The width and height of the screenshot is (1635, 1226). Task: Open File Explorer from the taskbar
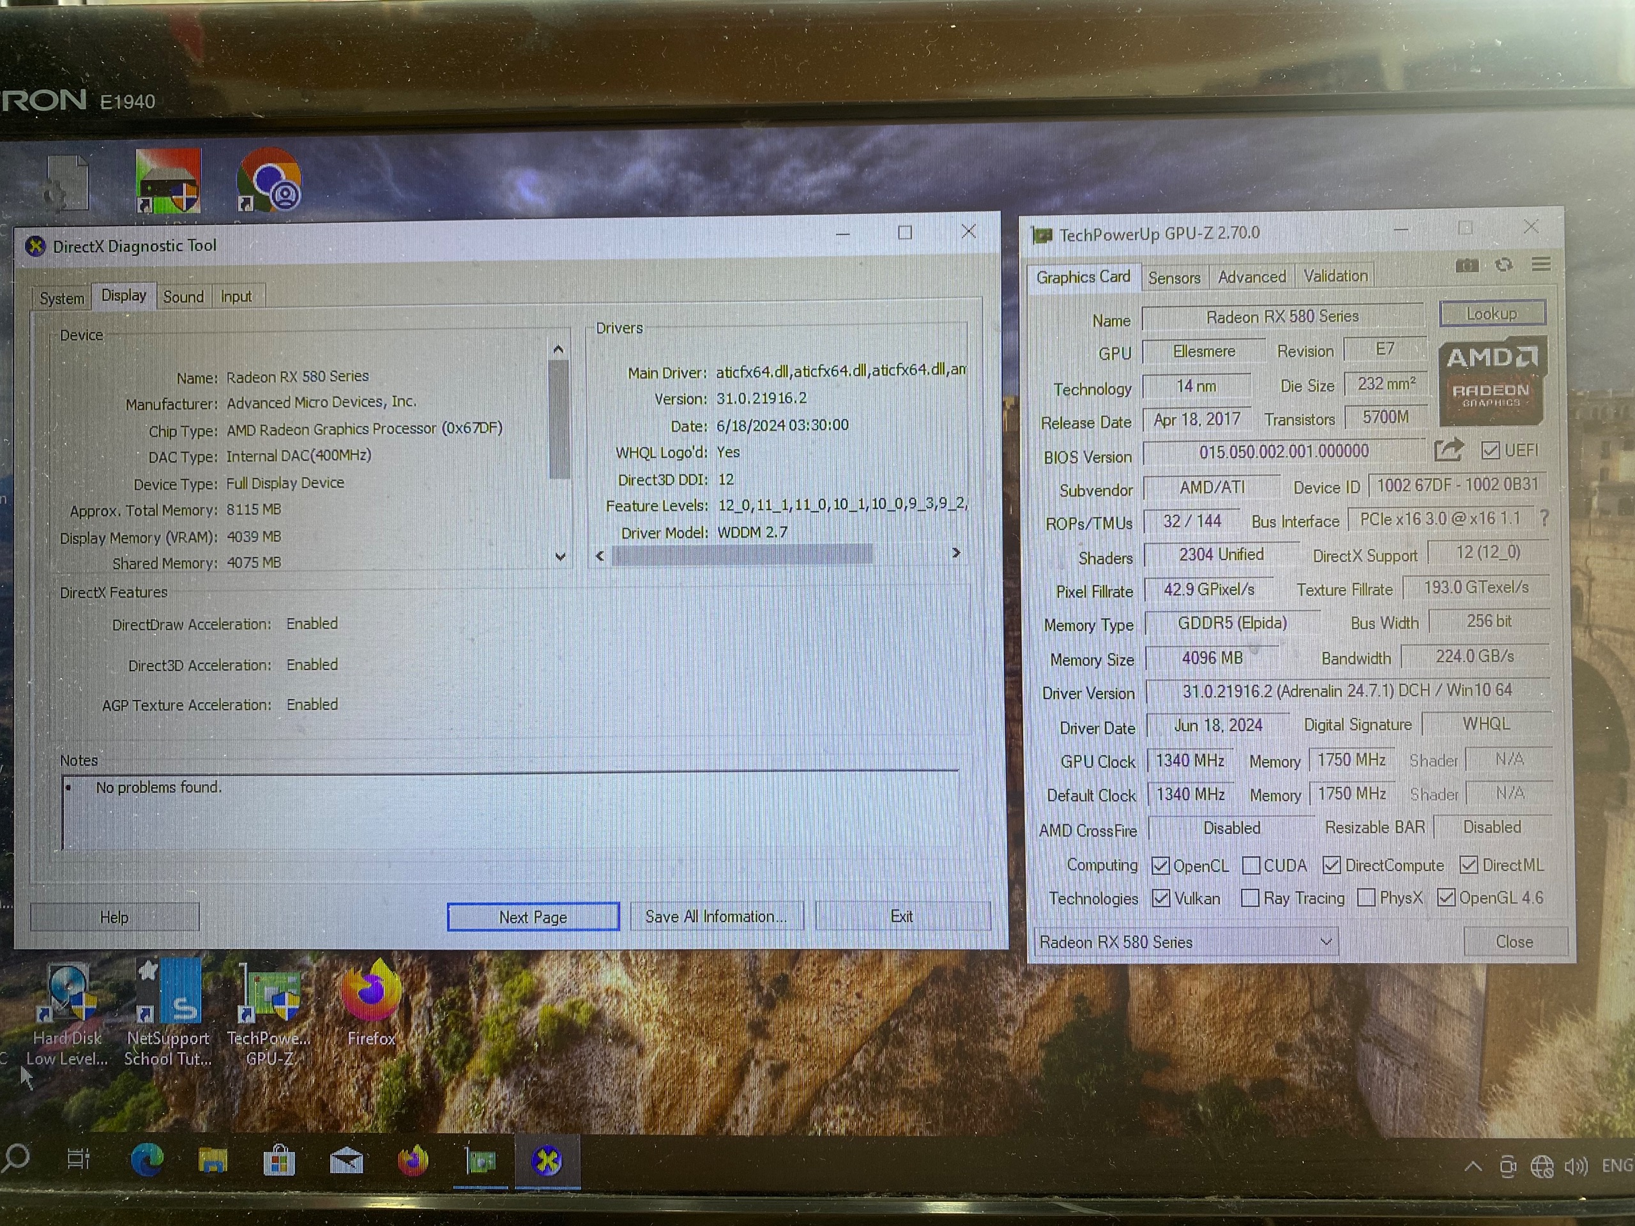coord(213,1161)
